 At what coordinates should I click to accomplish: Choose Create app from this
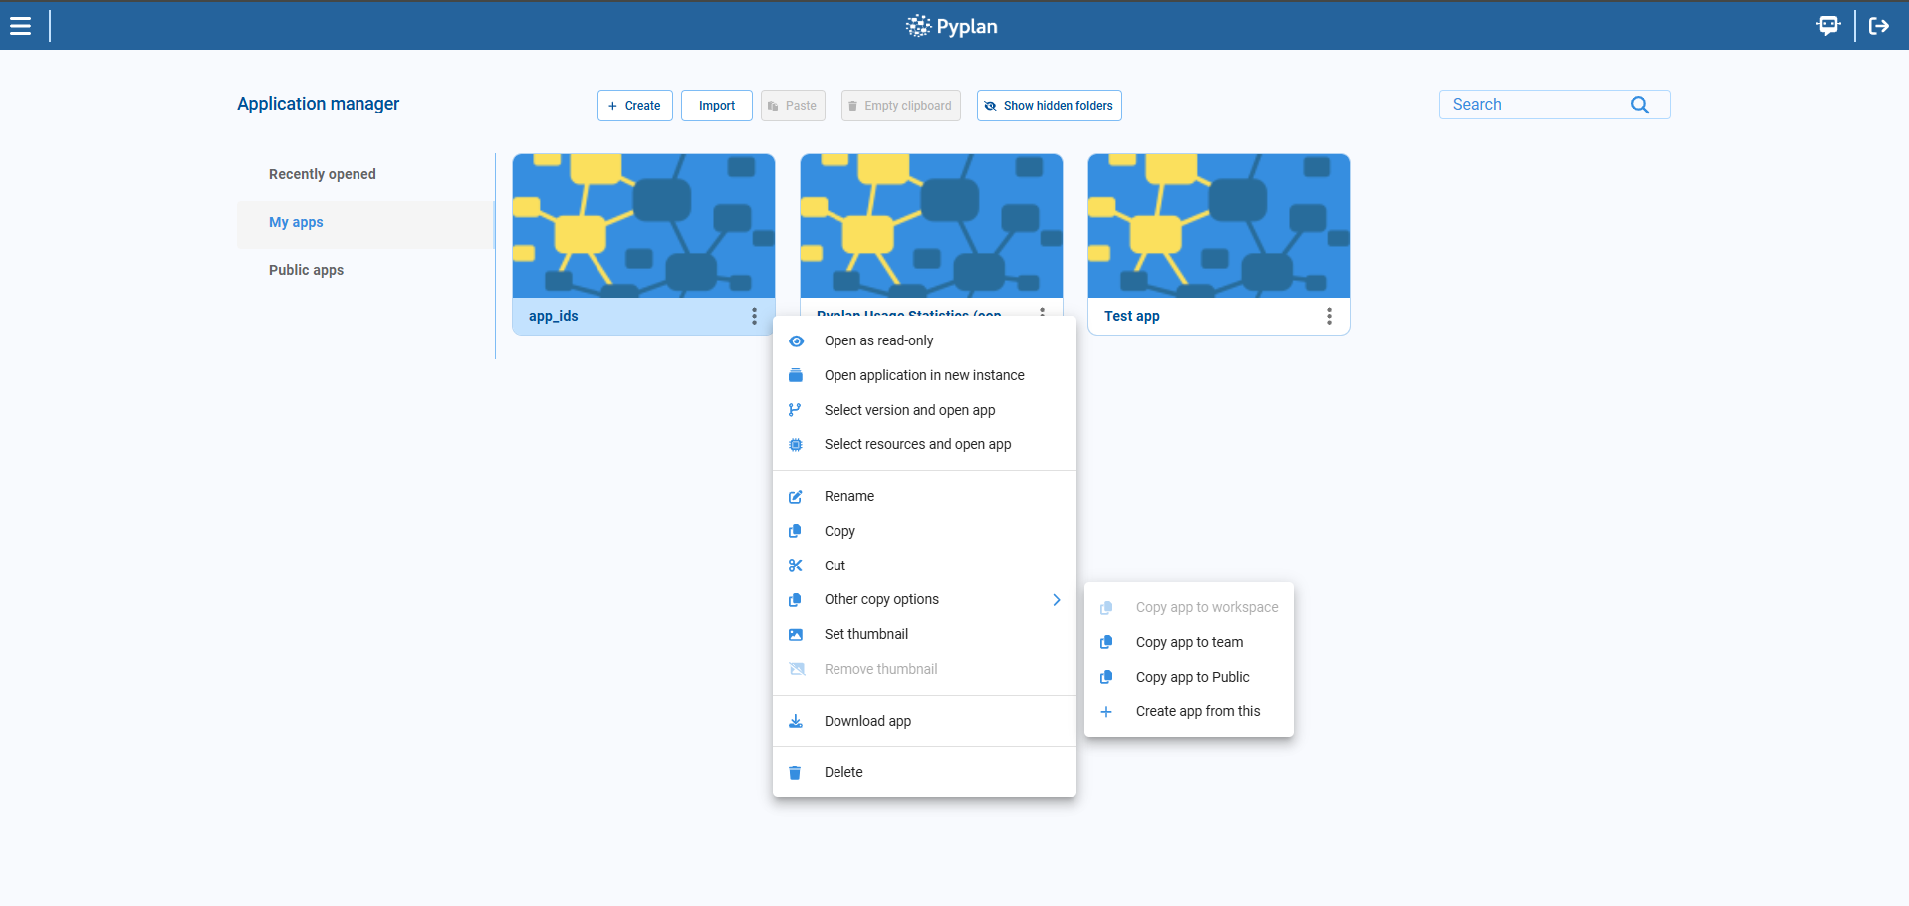1198,711
